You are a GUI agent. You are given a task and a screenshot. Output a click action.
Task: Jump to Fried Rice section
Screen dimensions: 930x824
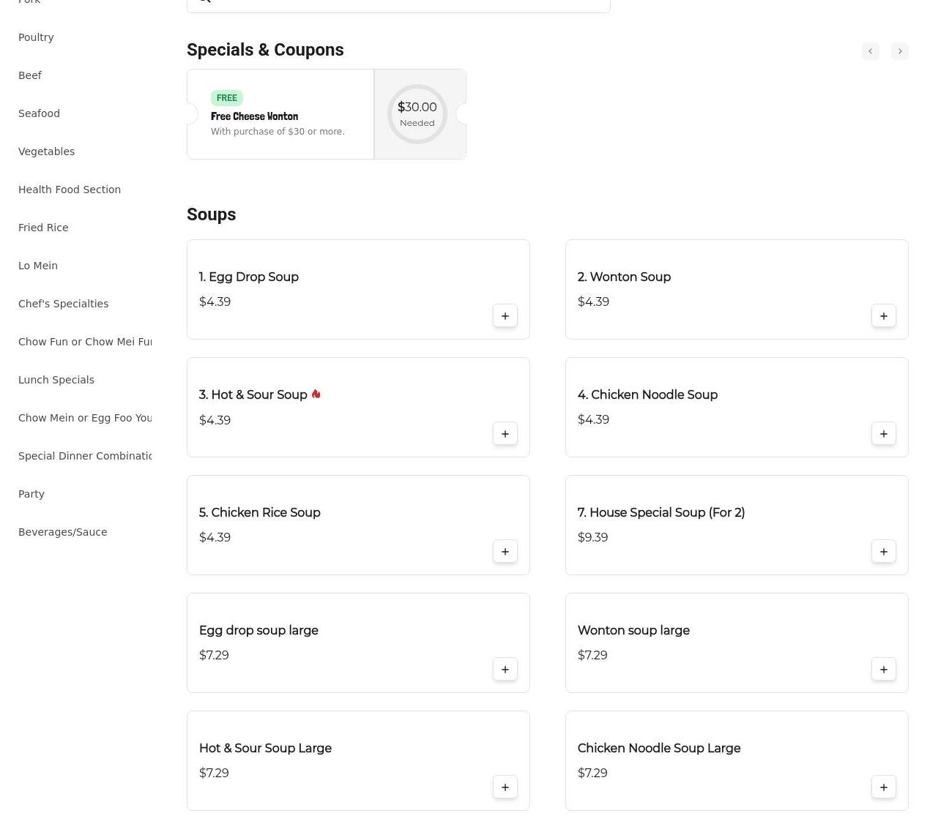pyautogui.click(x=43, y=228)
